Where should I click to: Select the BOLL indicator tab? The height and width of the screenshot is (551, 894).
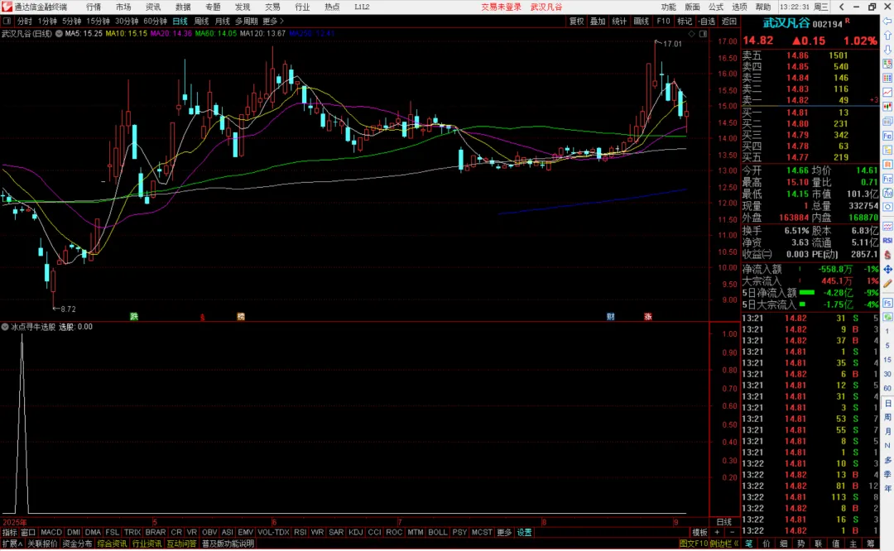[x=437, y=533]
